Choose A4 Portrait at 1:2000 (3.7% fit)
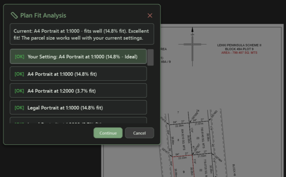This screenshot has width=286, height=177. point(78,91)
